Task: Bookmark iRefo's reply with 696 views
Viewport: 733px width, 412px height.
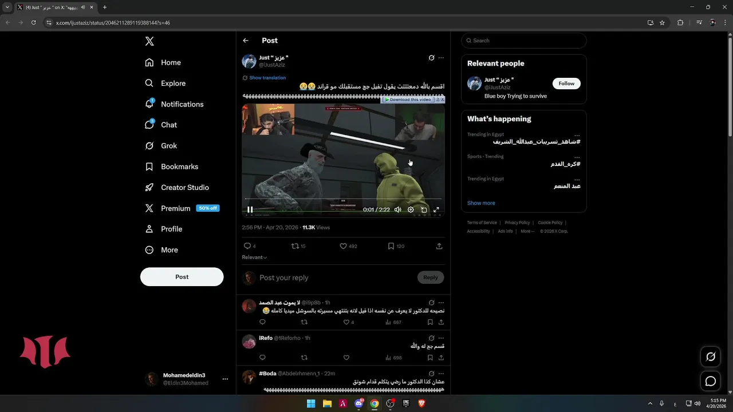Action: pos(430,358)
